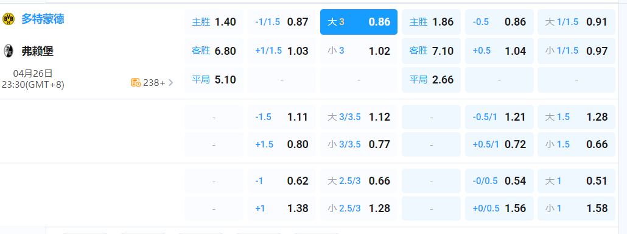627x234 pixels.
Task: Expand more markets via the 238+ chevron
Action: [170, 83]
